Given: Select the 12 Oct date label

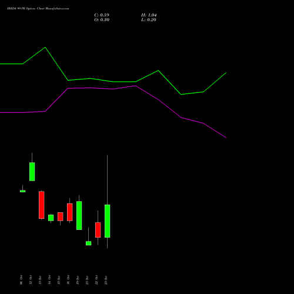Looking at the screenshot, I should (x=31, y=280).
